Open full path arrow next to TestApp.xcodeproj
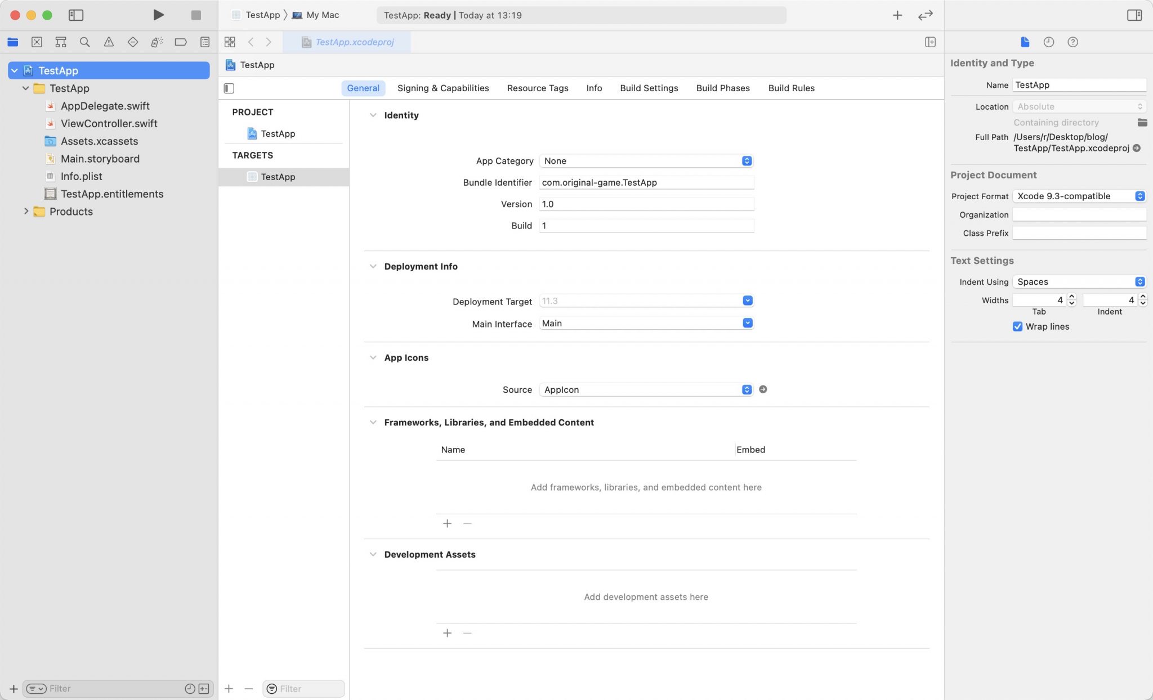Viewport: 1153px width, 700px height. click(x=1137, y=148)
